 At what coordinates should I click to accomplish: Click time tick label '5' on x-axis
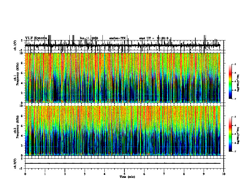pyautogui.click(x=124, y=174)
